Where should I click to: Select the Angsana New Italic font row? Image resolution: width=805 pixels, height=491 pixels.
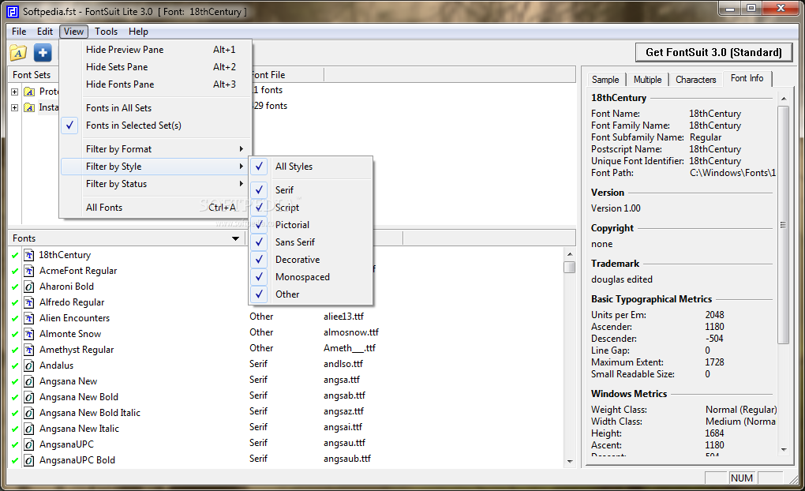(79, 429)
